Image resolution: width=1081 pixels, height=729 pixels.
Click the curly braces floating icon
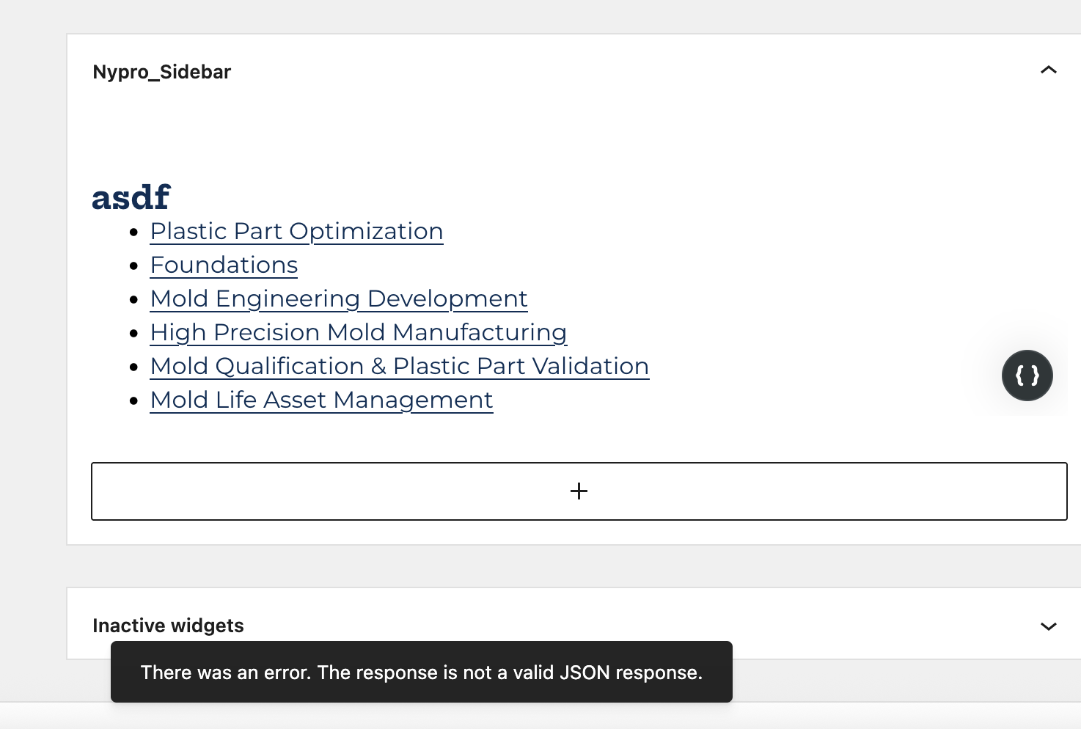[1027, 376]
